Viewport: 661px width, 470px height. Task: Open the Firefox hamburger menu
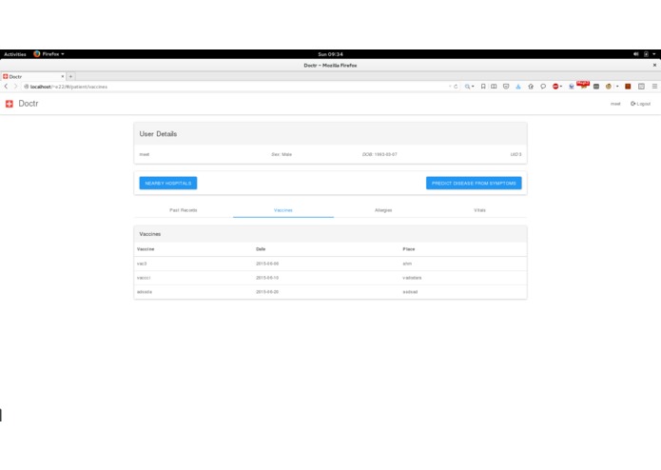pyautogui.click(x=654, y=87)
